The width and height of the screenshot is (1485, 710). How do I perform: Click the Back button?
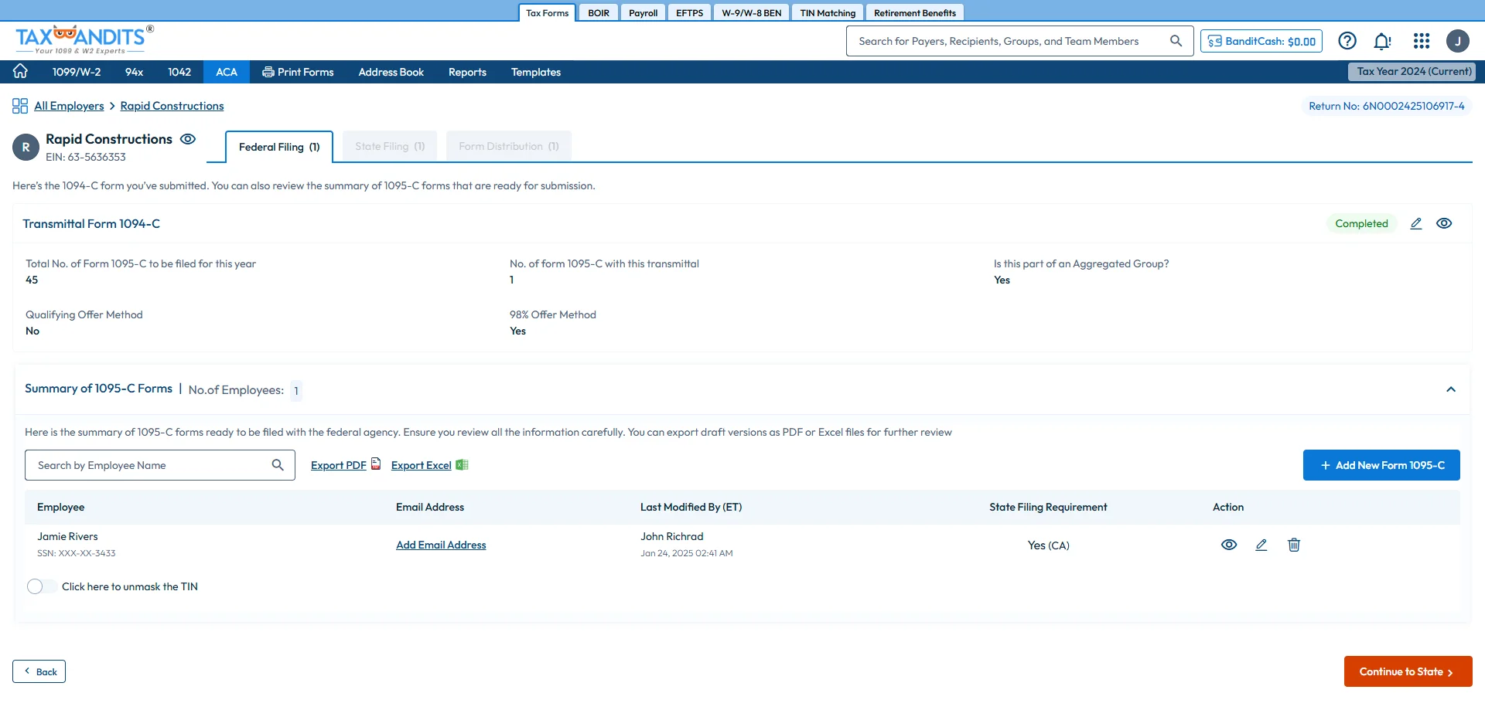coord(39,671)
